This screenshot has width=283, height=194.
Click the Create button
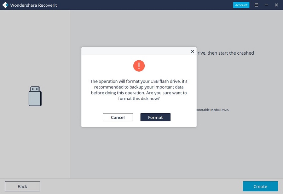(260, 186)
